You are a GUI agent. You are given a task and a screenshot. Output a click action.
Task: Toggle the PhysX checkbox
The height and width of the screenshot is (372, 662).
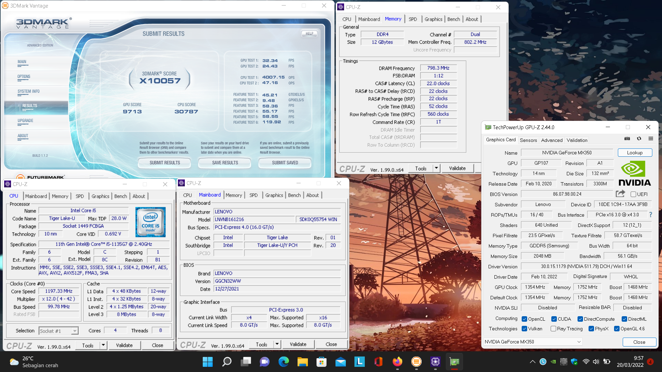[x=591, y=329]
